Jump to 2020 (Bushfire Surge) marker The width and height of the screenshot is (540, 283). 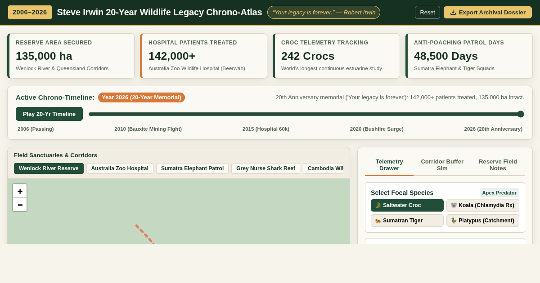pos(377,129)
